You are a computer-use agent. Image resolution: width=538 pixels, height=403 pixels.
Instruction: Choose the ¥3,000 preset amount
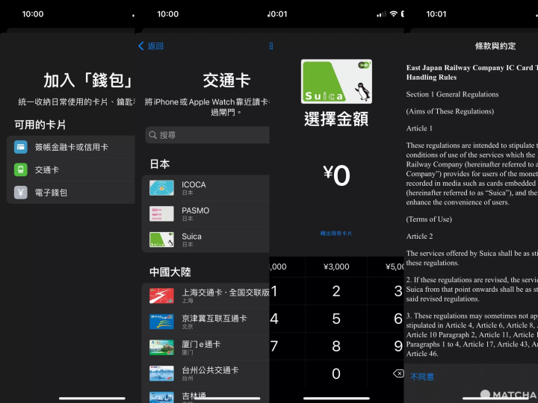click(336, 266)
